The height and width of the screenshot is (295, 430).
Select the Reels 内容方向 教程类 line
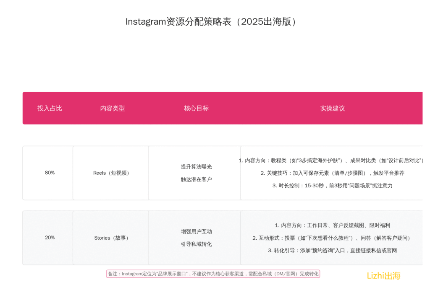(x=332, y=160)
